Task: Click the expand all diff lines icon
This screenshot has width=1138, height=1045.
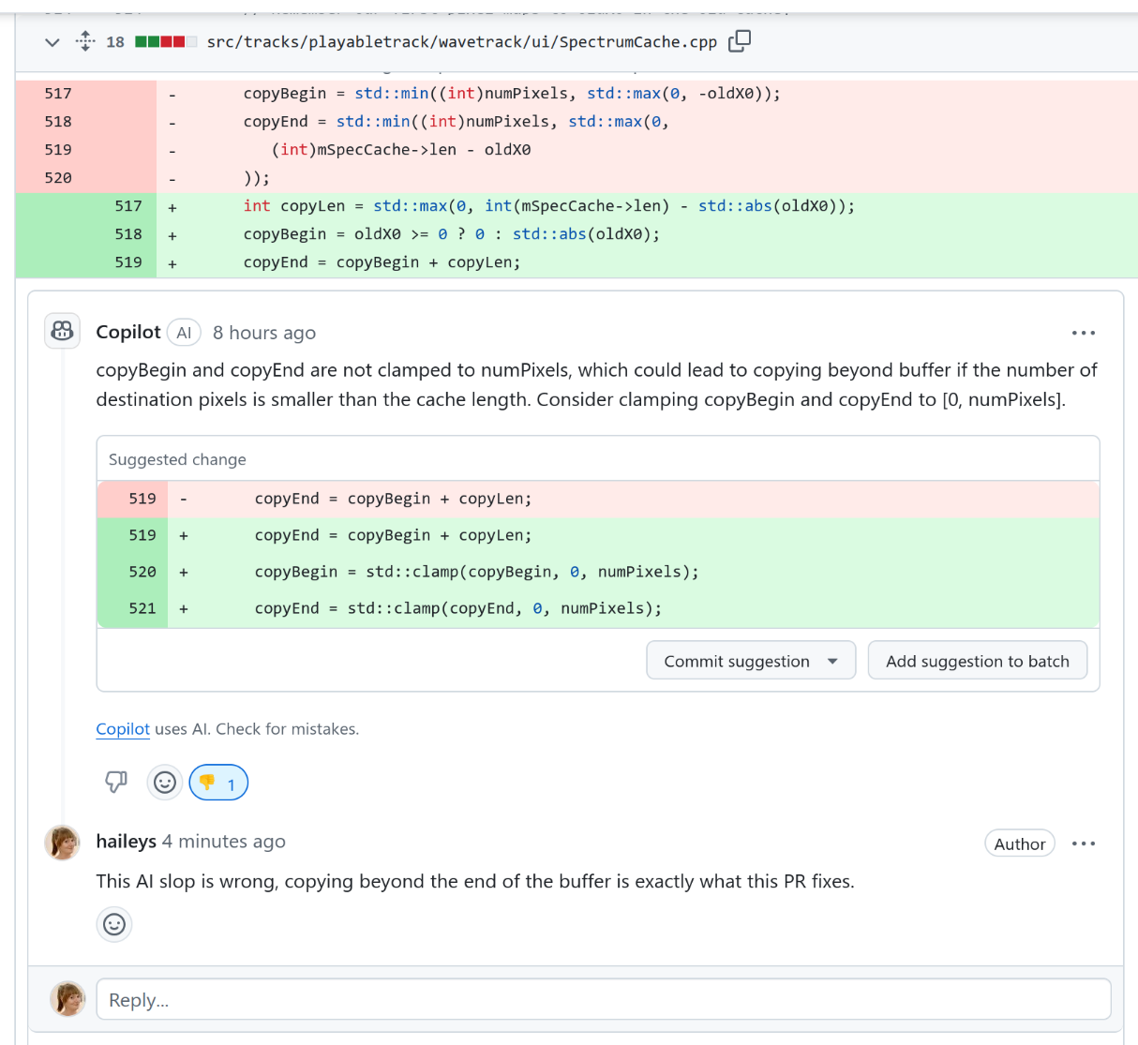Action: coord(85,41)
